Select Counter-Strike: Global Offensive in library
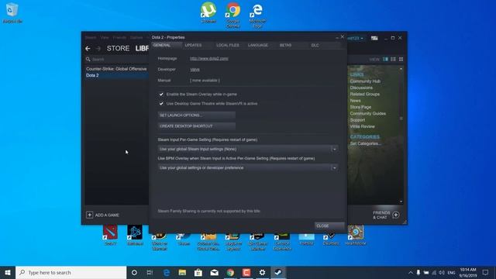This screenshot has height=279, width=496. tap(116, 69)
